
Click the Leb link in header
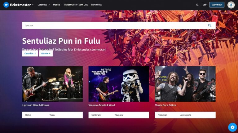(205, 5)
